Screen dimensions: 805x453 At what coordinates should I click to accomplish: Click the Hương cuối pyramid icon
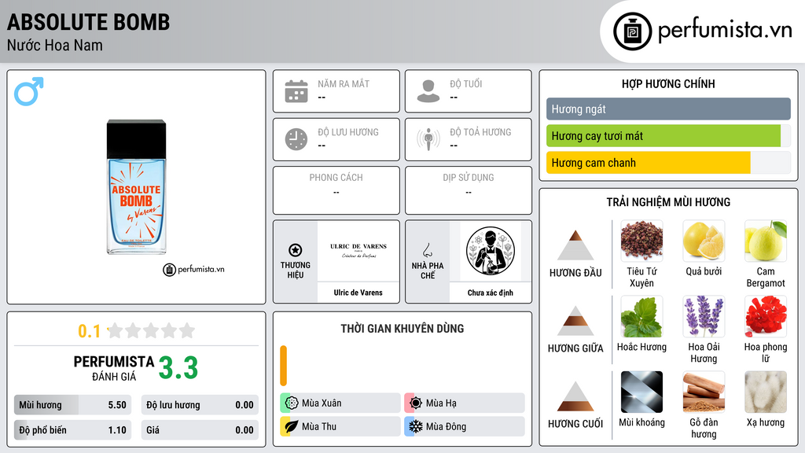(x=575, y=396)
